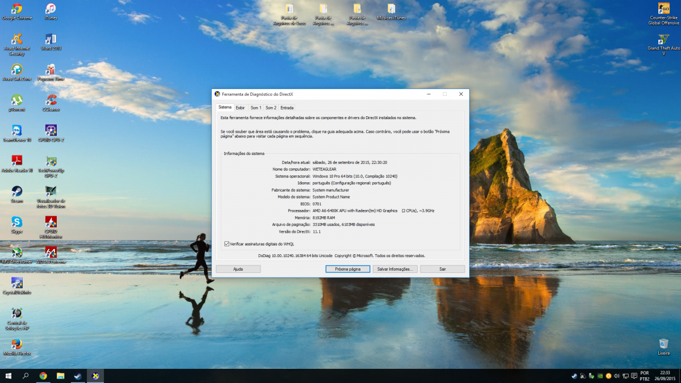Open File Explorer from the taskbar
The image size is (681, 383).
(x=60, y=376)
